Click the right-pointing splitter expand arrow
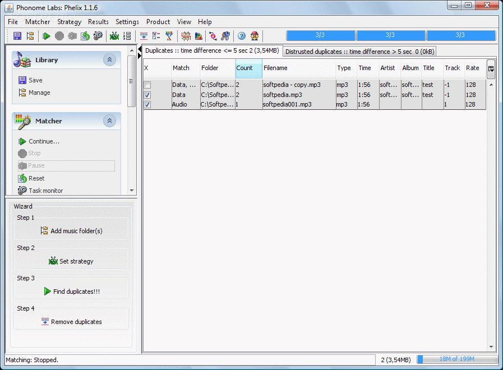 [140, 56]
